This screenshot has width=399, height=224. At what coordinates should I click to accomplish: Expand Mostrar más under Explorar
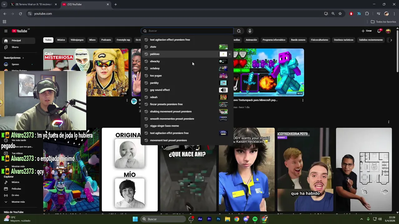pos(18,202)
